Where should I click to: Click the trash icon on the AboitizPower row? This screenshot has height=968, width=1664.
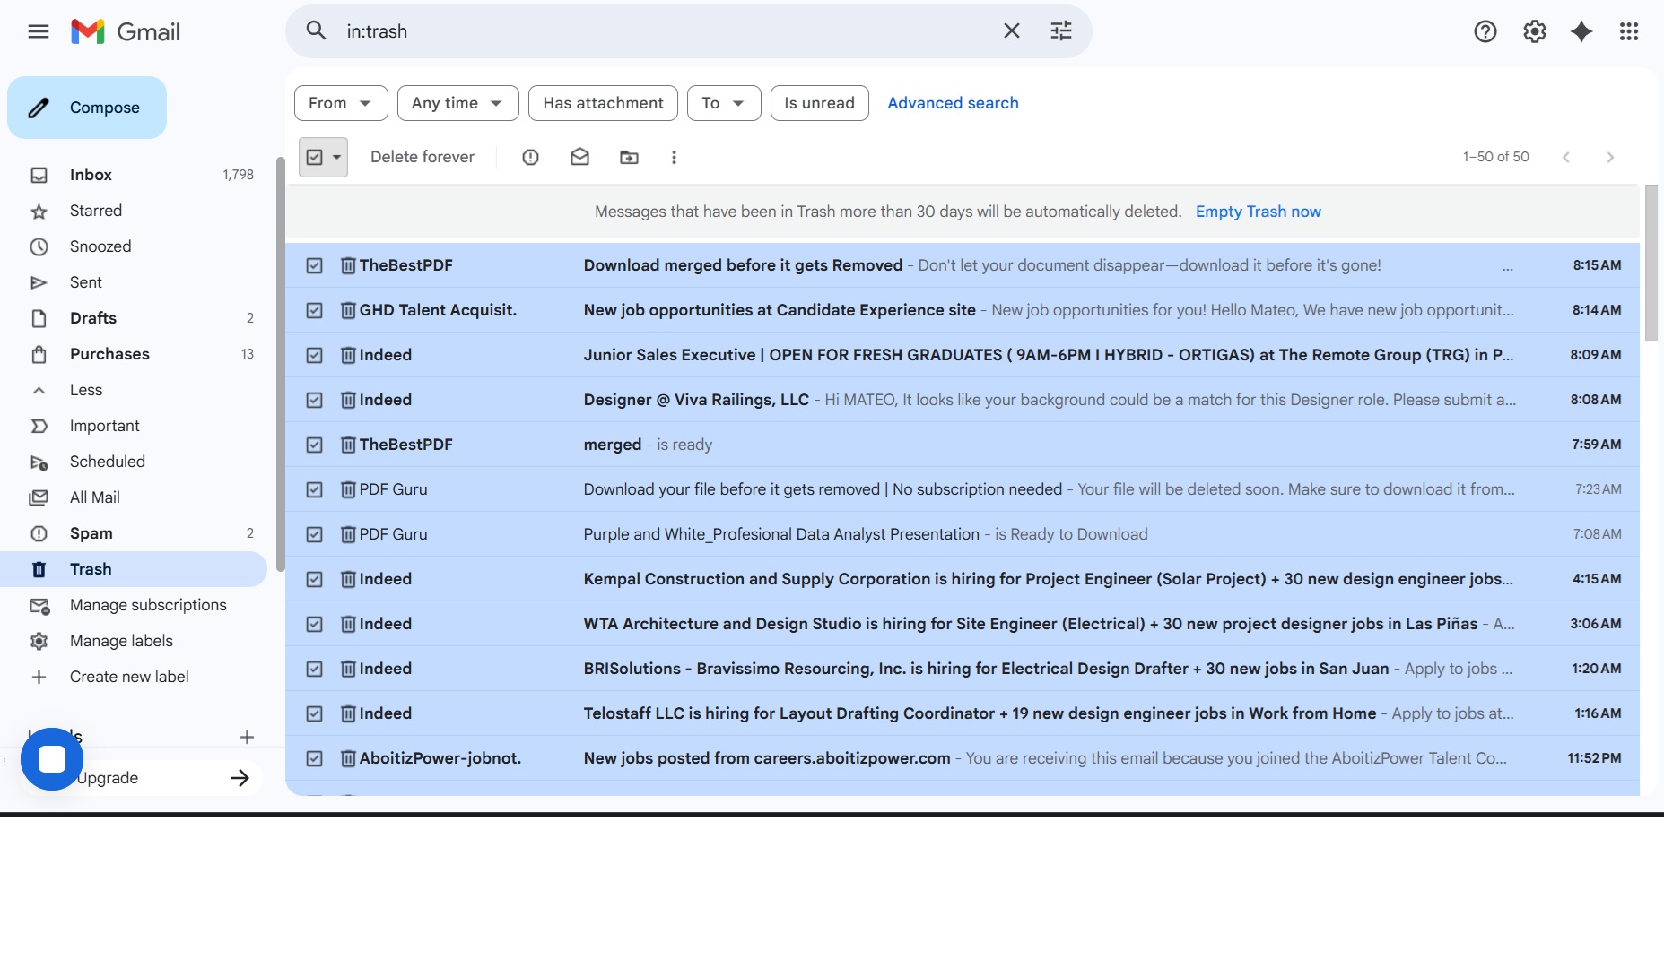pos(348,758)
